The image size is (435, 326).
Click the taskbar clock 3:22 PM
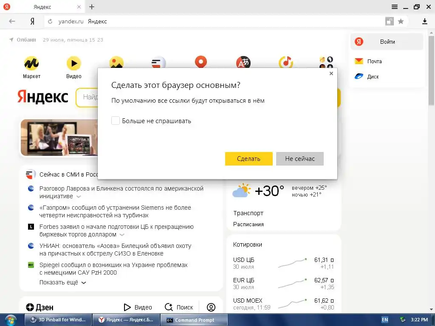tap(419, 320)
